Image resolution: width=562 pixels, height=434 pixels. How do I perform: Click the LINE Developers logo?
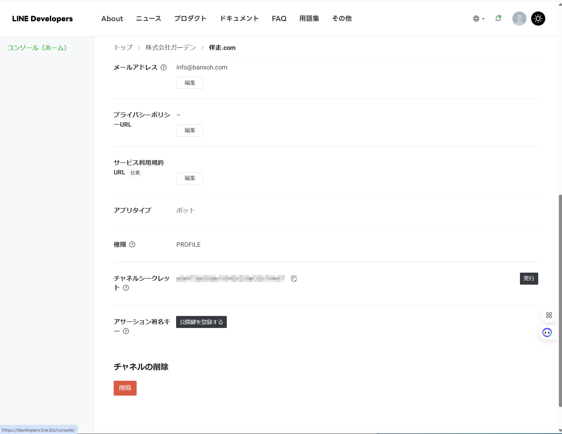pos(43,19)
